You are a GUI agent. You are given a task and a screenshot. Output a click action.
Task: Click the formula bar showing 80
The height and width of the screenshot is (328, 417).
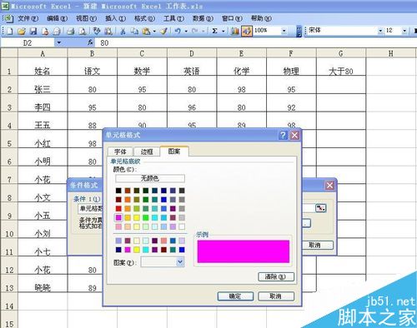tap(256, 42)
